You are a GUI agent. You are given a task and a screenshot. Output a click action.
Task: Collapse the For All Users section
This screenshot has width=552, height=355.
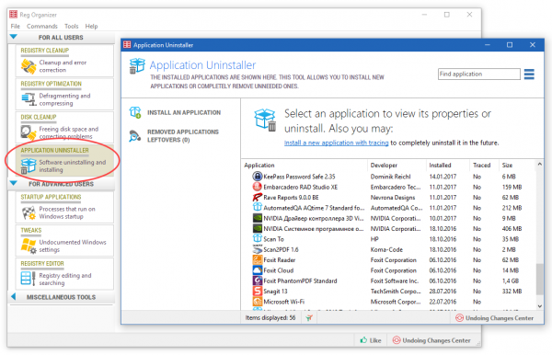point(14,37)
